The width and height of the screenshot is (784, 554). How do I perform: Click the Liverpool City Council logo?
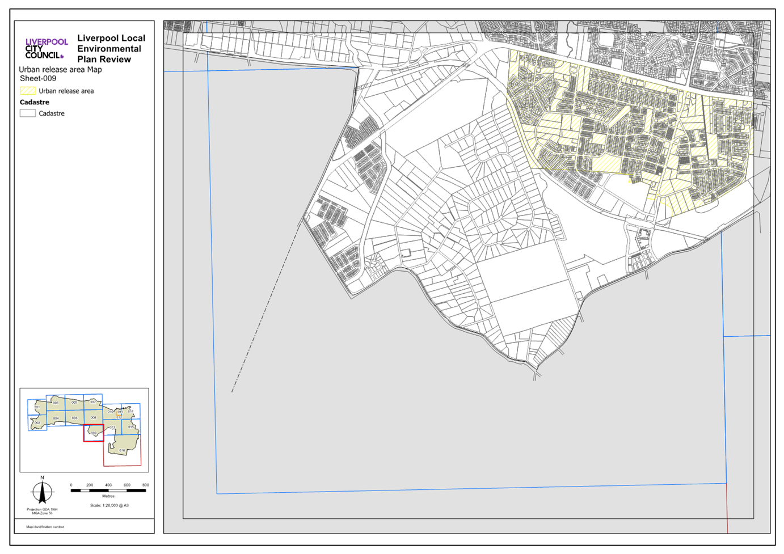[47, 48]
